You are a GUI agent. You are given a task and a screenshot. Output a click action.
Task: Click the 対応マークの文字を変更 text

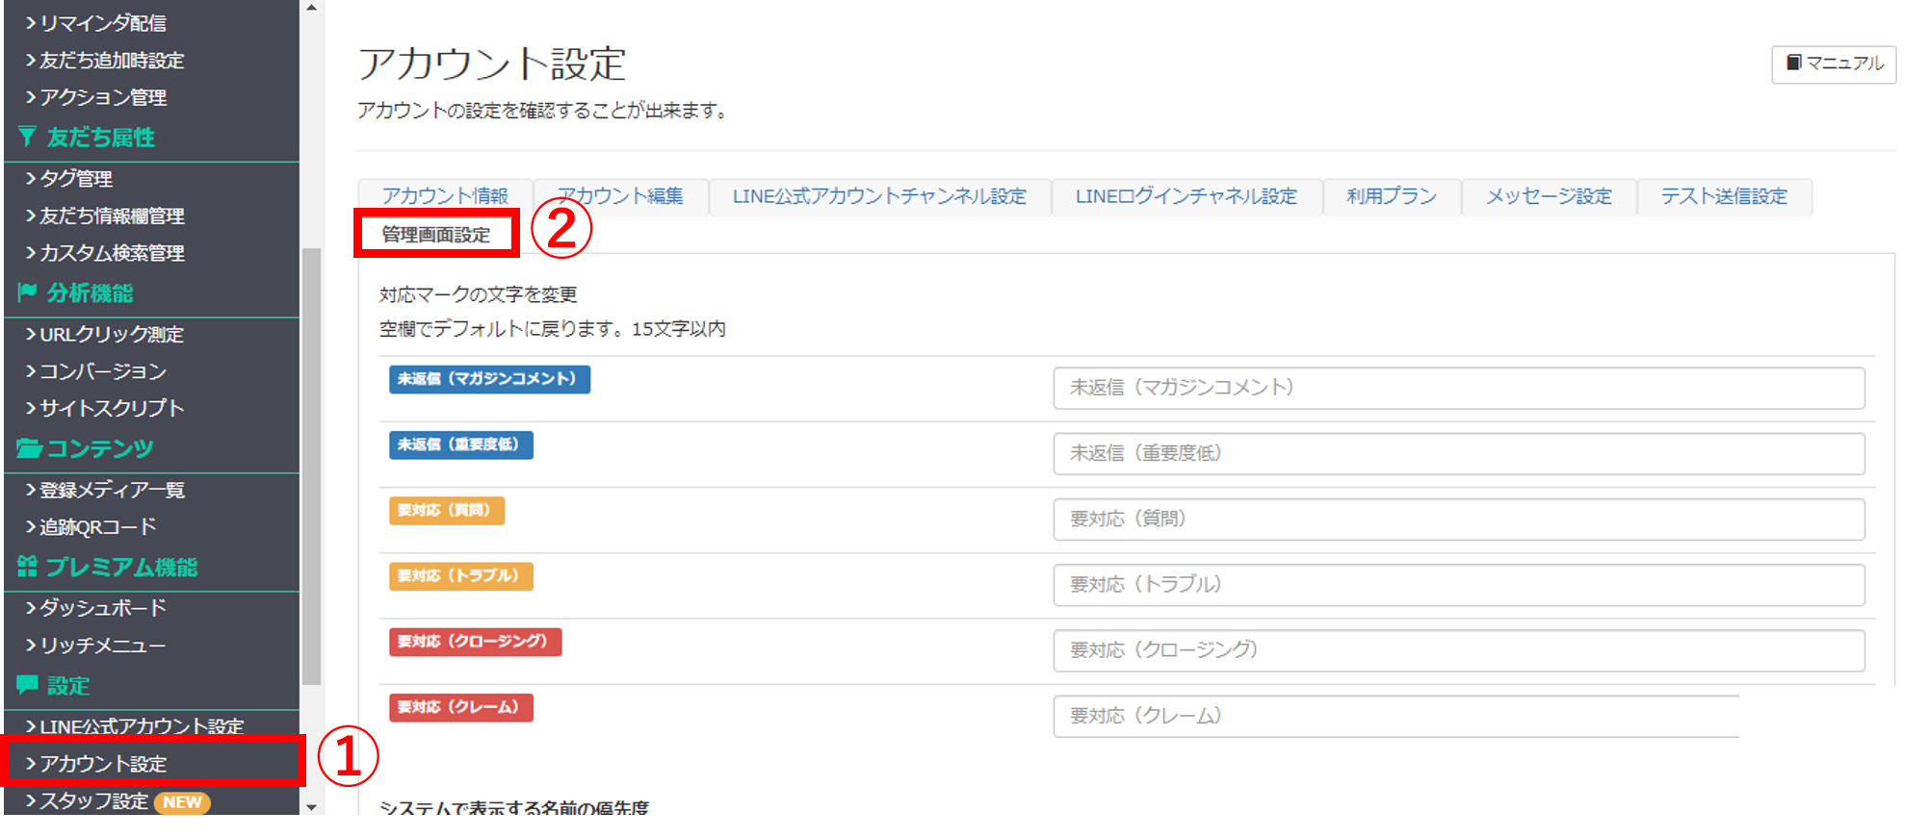(479, 294)
